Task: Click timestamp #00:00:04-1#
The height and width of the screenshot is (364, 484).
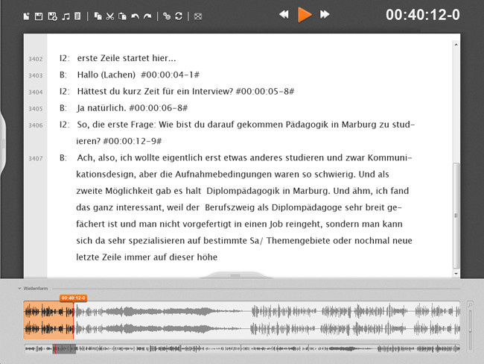Action: point(170,75)
